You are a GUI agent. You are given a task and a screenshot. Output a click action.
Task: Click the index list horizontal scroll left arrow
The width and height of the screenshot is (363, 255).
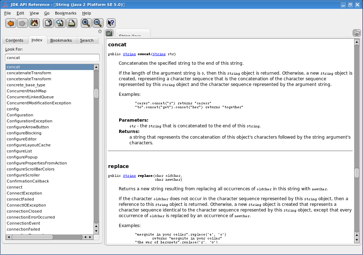coord(9,237)
